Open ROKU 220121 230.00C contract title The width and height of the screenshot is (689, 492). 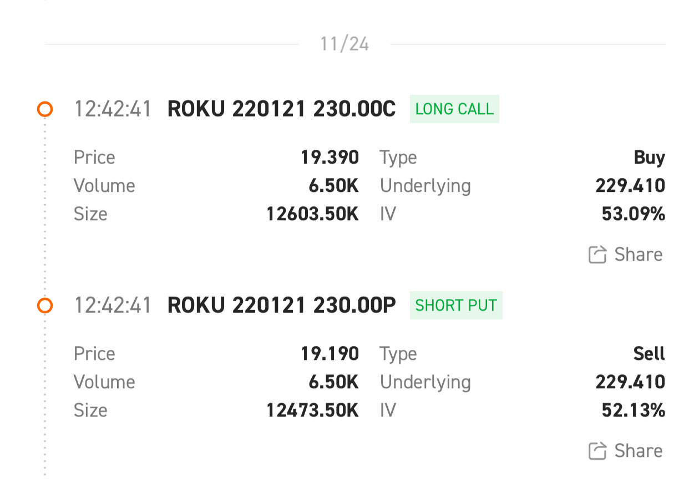[x=282, y=109]
